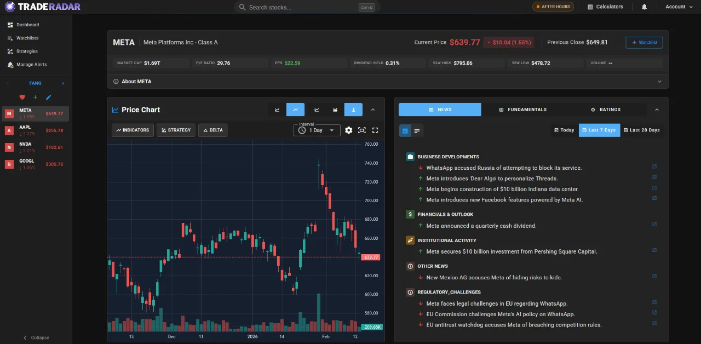The image size is (701, 344).
Task: Filter news to Last 7 Days
Action: [x=599, y=130]
